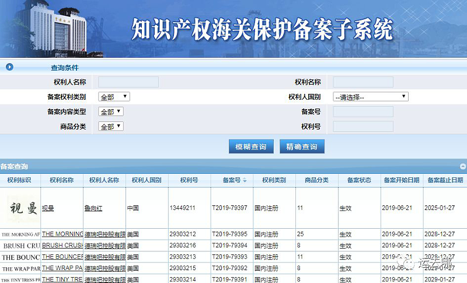Sort by 备案开始日期 column header
467x283 pixels.
tap(402, 180)
